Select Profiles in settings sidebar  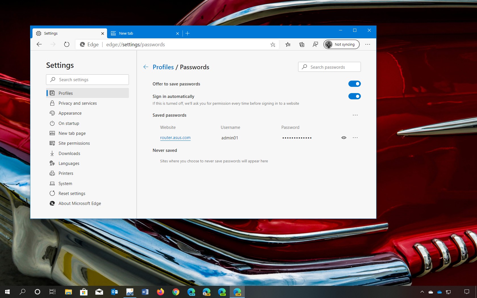87,93
